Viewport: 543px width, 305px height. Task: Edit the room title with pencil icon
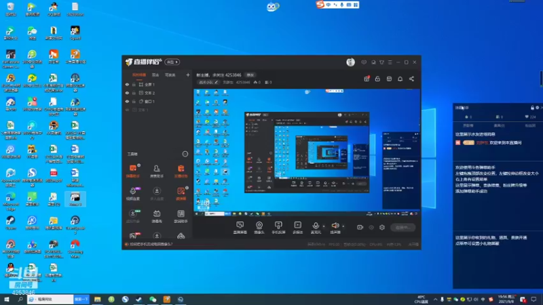point(216,82)
